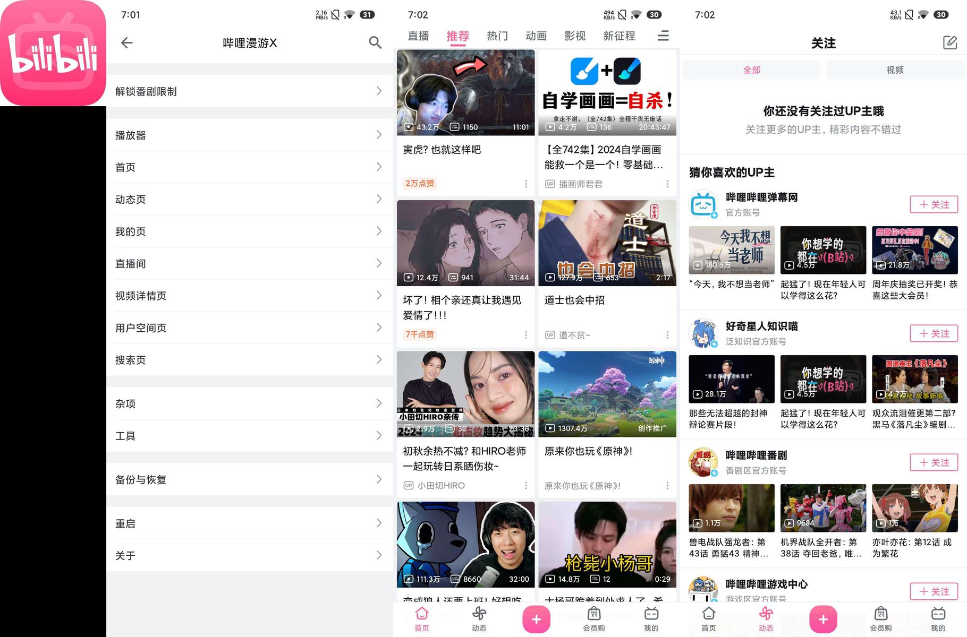Select the 全部 filter on 关注 page
The image size is (967, 637).
[x=751, y=70]
